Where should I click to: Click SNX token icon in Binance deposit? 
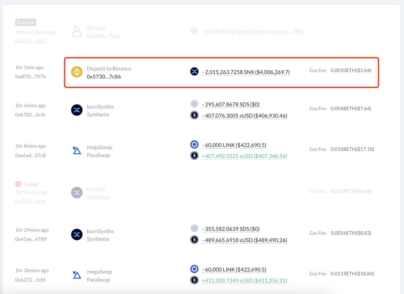point(194,71)
